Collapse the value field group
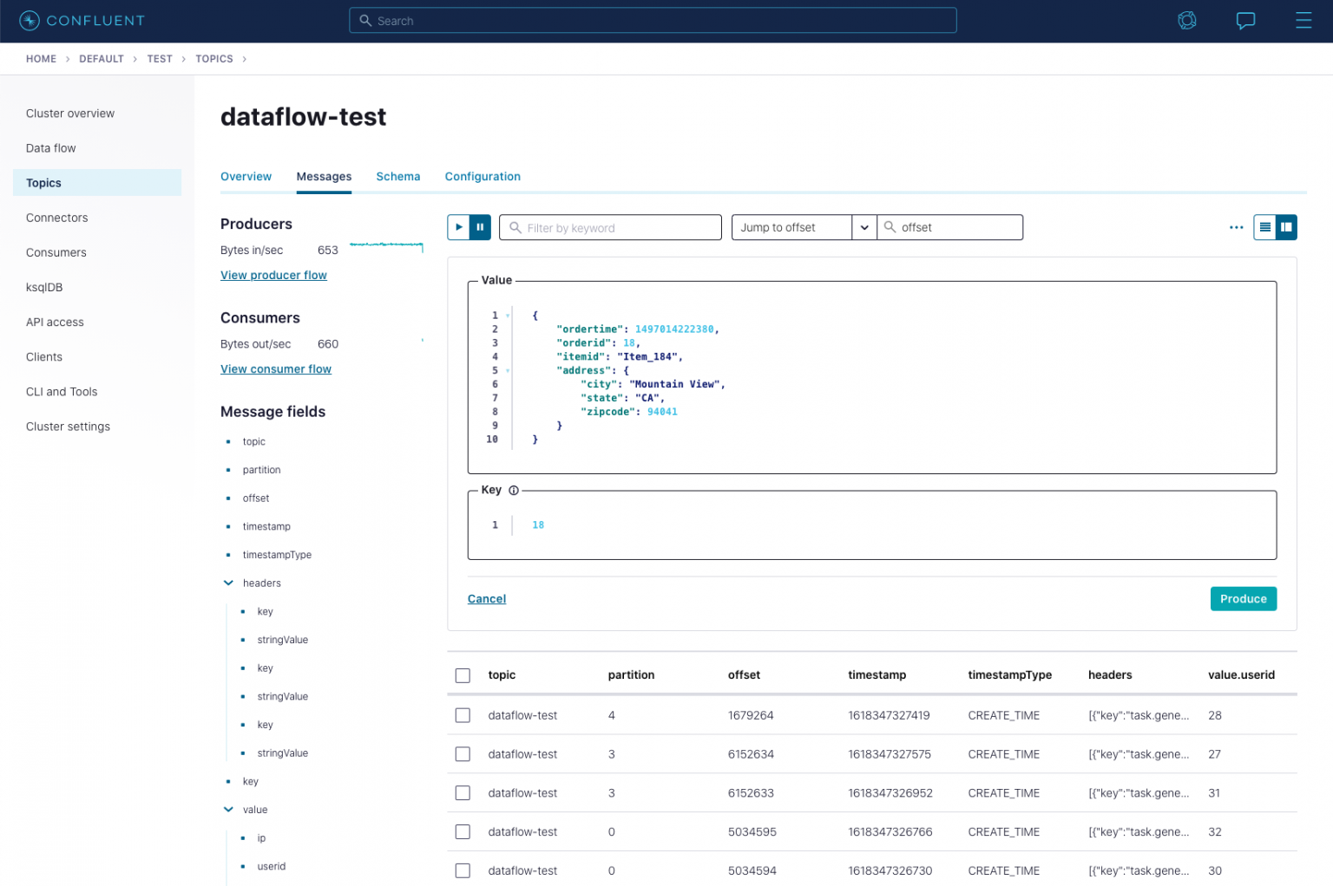 pyautogui.click(x=228, y=809)
